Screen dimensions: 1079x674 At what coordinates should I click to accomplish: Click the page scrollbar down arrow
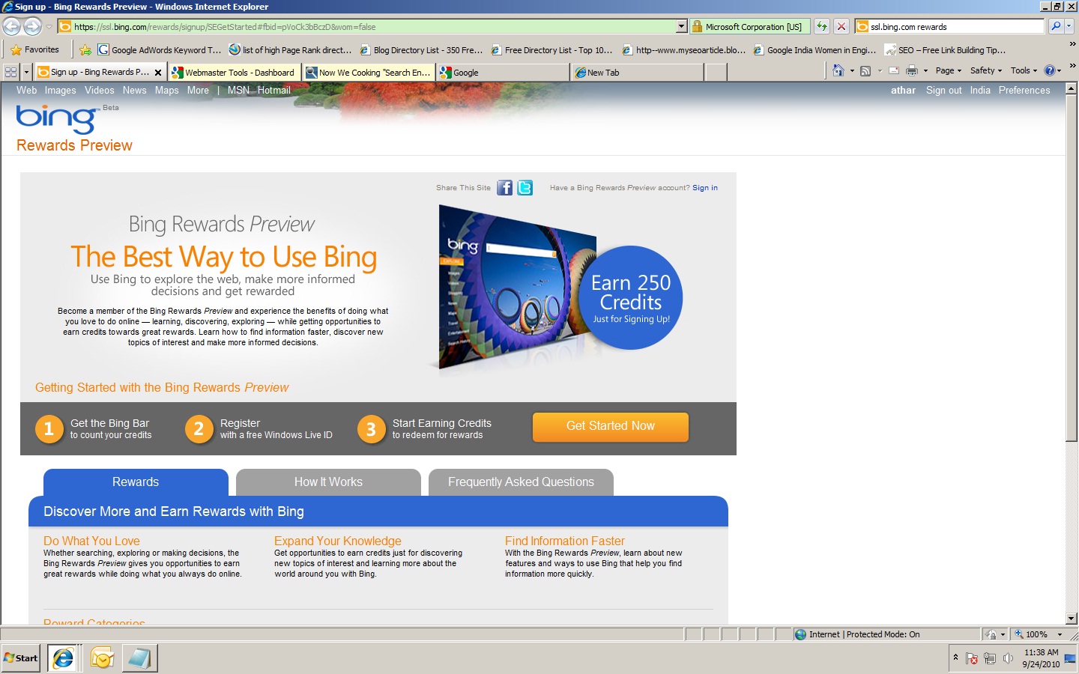(1072, 619)
